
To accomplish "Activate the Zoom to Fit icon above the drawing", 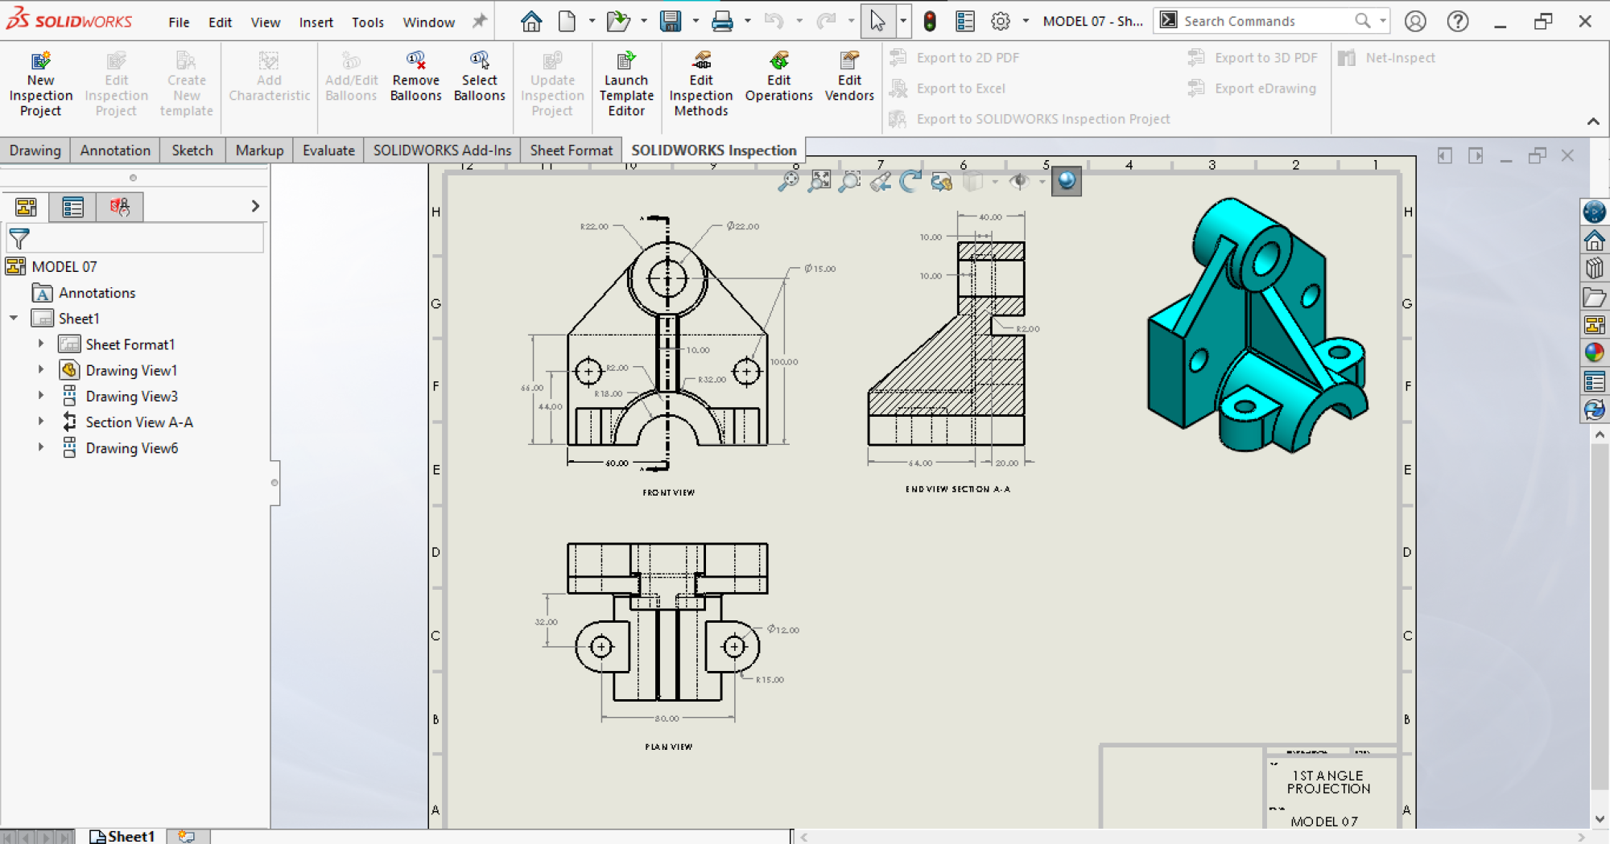I will [x=819, y=182].
